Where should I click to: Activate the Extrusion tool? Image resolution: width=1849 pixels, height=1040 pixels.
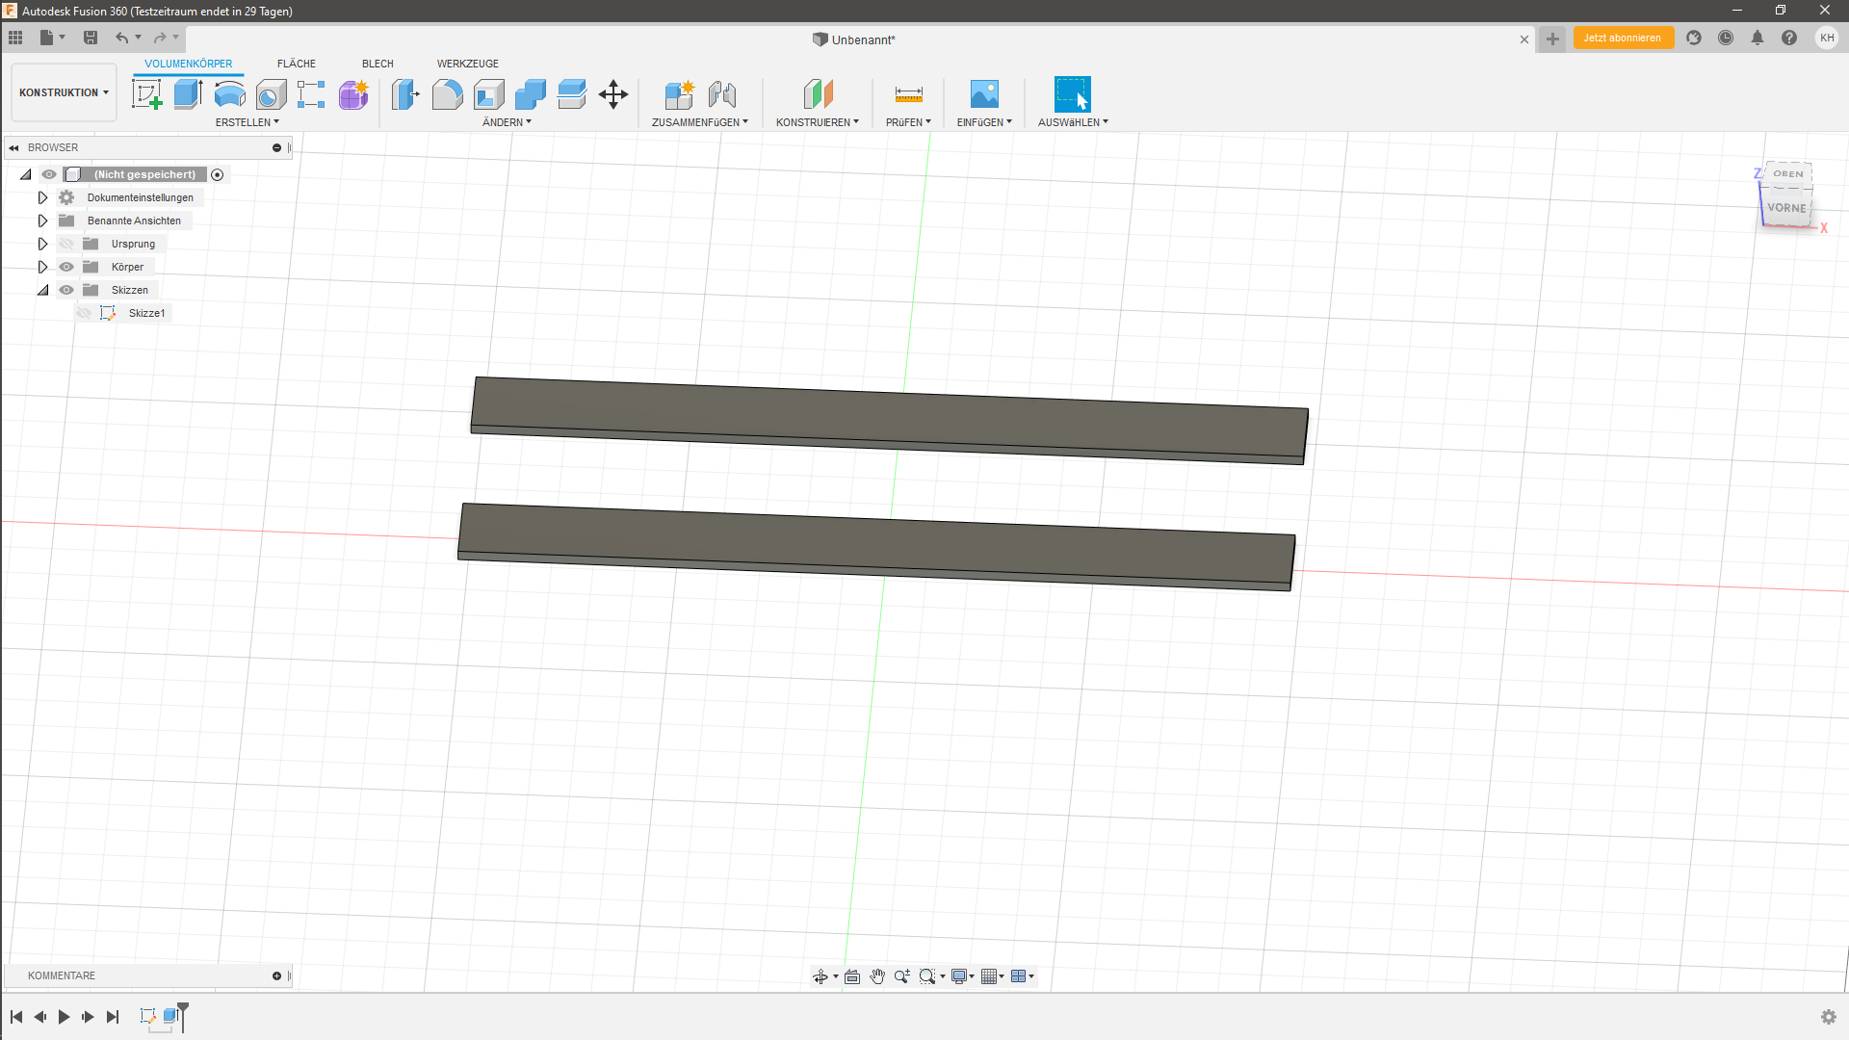[186, 93]
